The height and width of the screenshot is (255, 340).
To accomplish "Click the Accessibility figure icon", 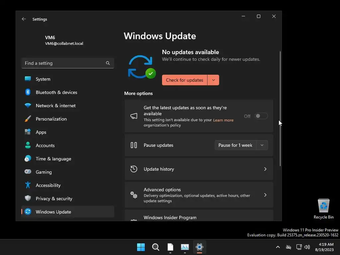I will click(x=28, y=185).
